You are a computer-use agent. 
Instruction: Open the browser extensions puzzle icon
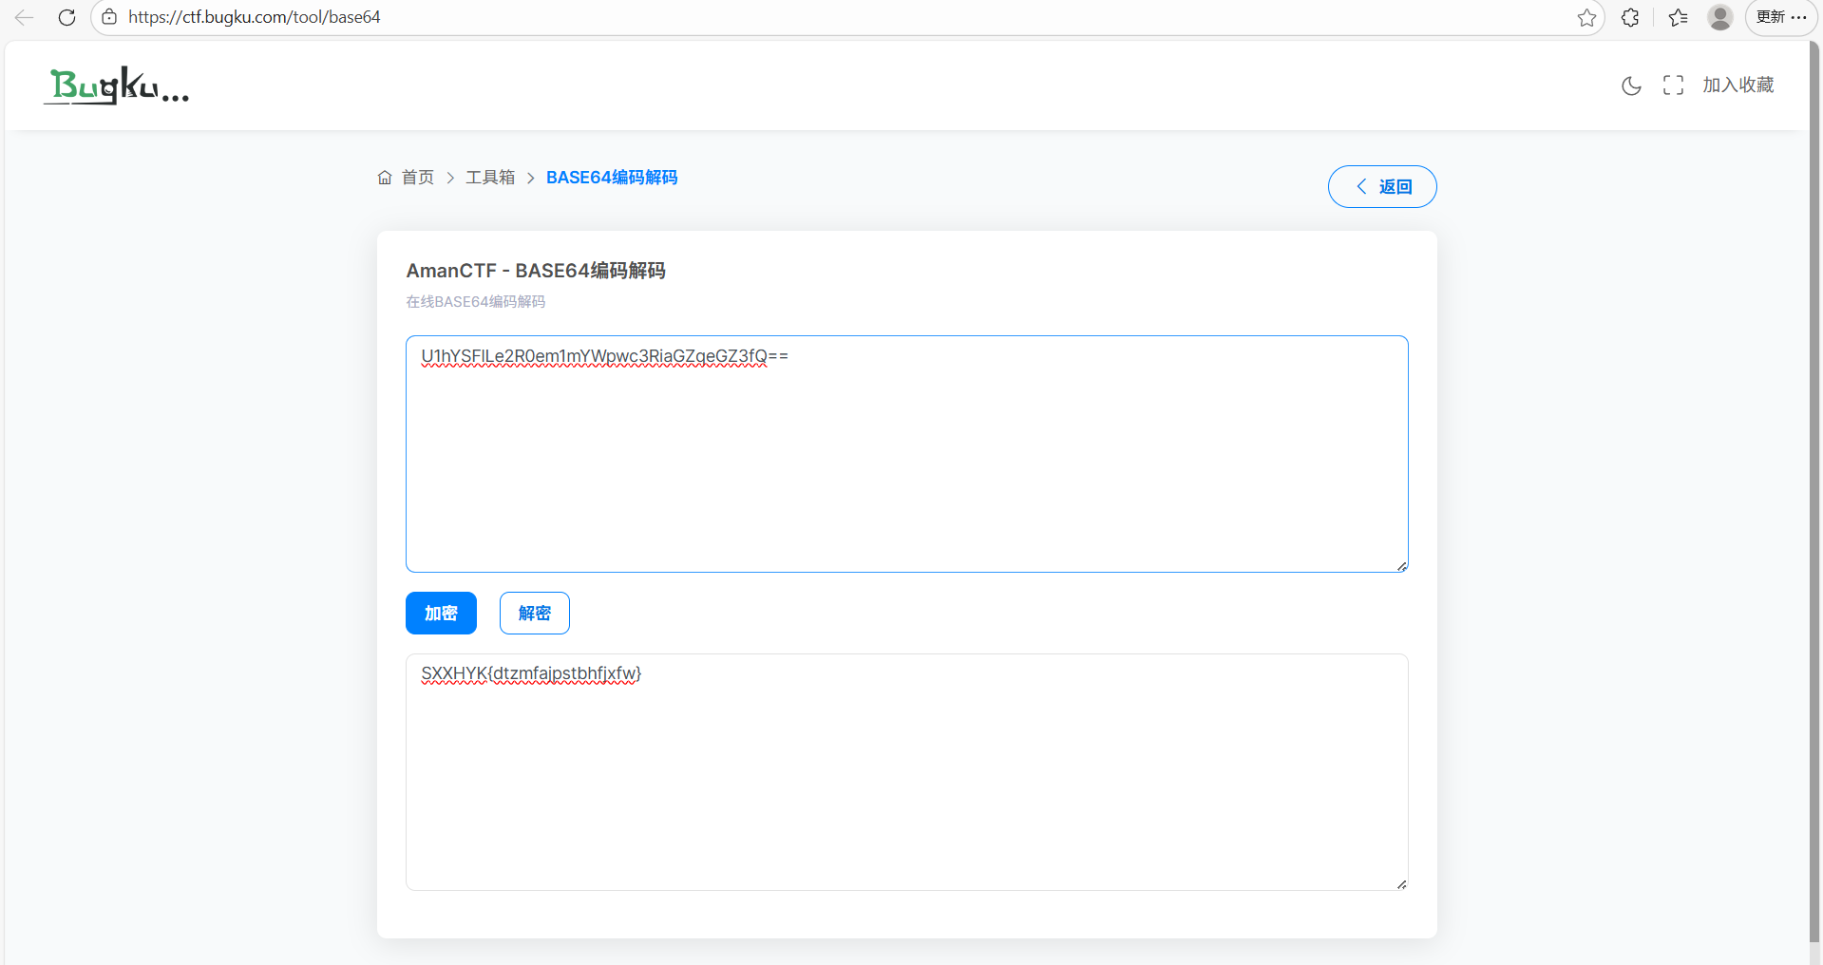click(x=1630, y=17)
